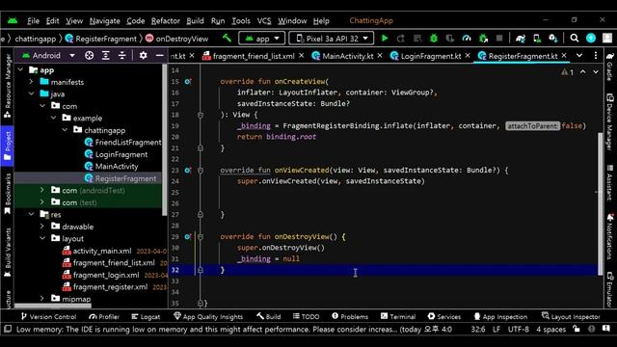
Task: Show hidden editor tabs dropdown chevron
Action: 579,56
